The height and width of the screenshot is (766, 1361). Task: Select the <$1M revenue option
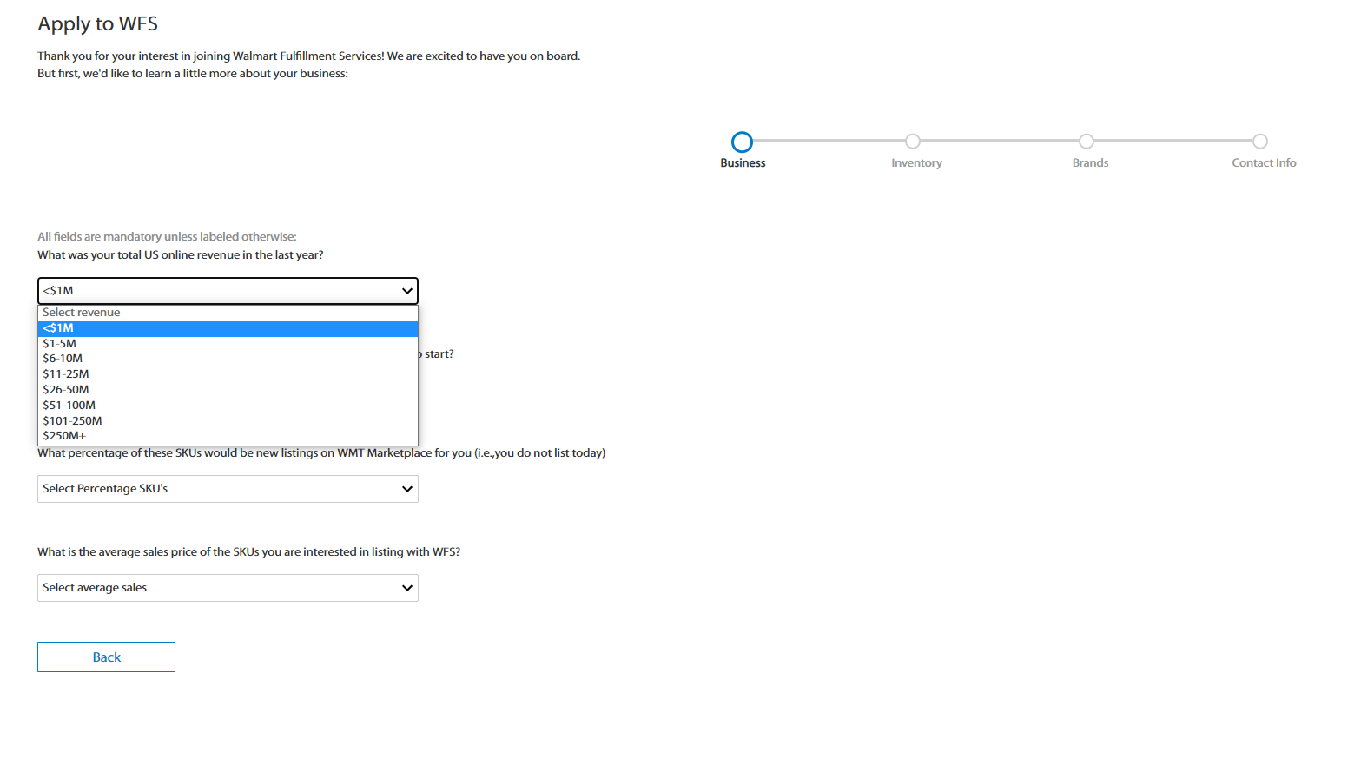[228, 328]
